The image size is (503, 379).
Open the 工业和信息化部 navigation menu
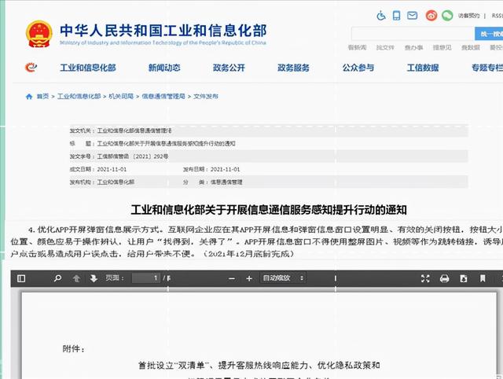88,68
